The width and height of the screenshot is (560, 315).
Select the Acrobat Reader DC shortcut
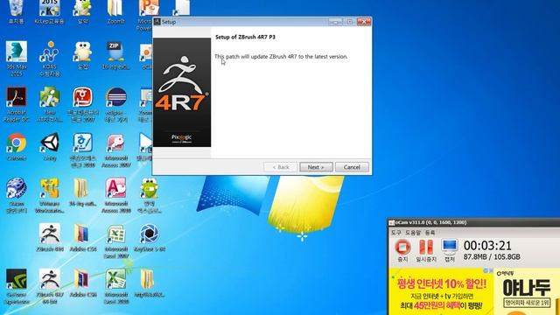tap(16, 104)
